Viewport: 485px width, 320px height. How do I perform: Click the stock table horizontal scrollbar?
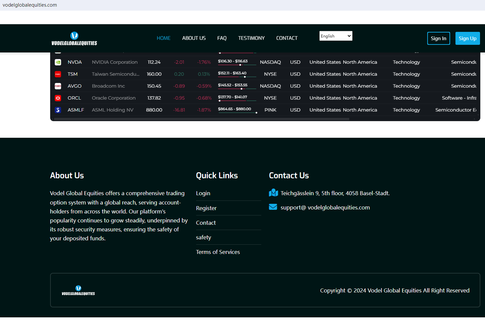(202, 119)
